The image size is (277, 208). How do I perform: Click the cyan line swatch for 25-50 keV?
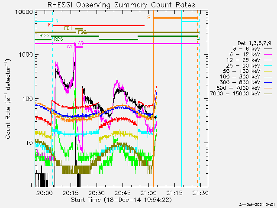tap(268, 66)
